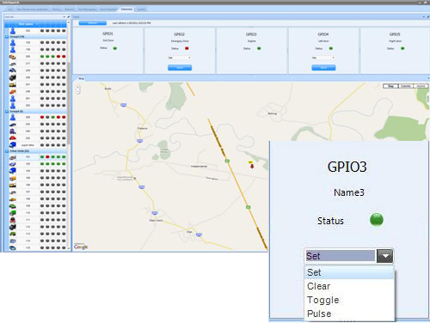Open the Live tab
This screenshot has height=323, width=430.
[x=9, y=9]
